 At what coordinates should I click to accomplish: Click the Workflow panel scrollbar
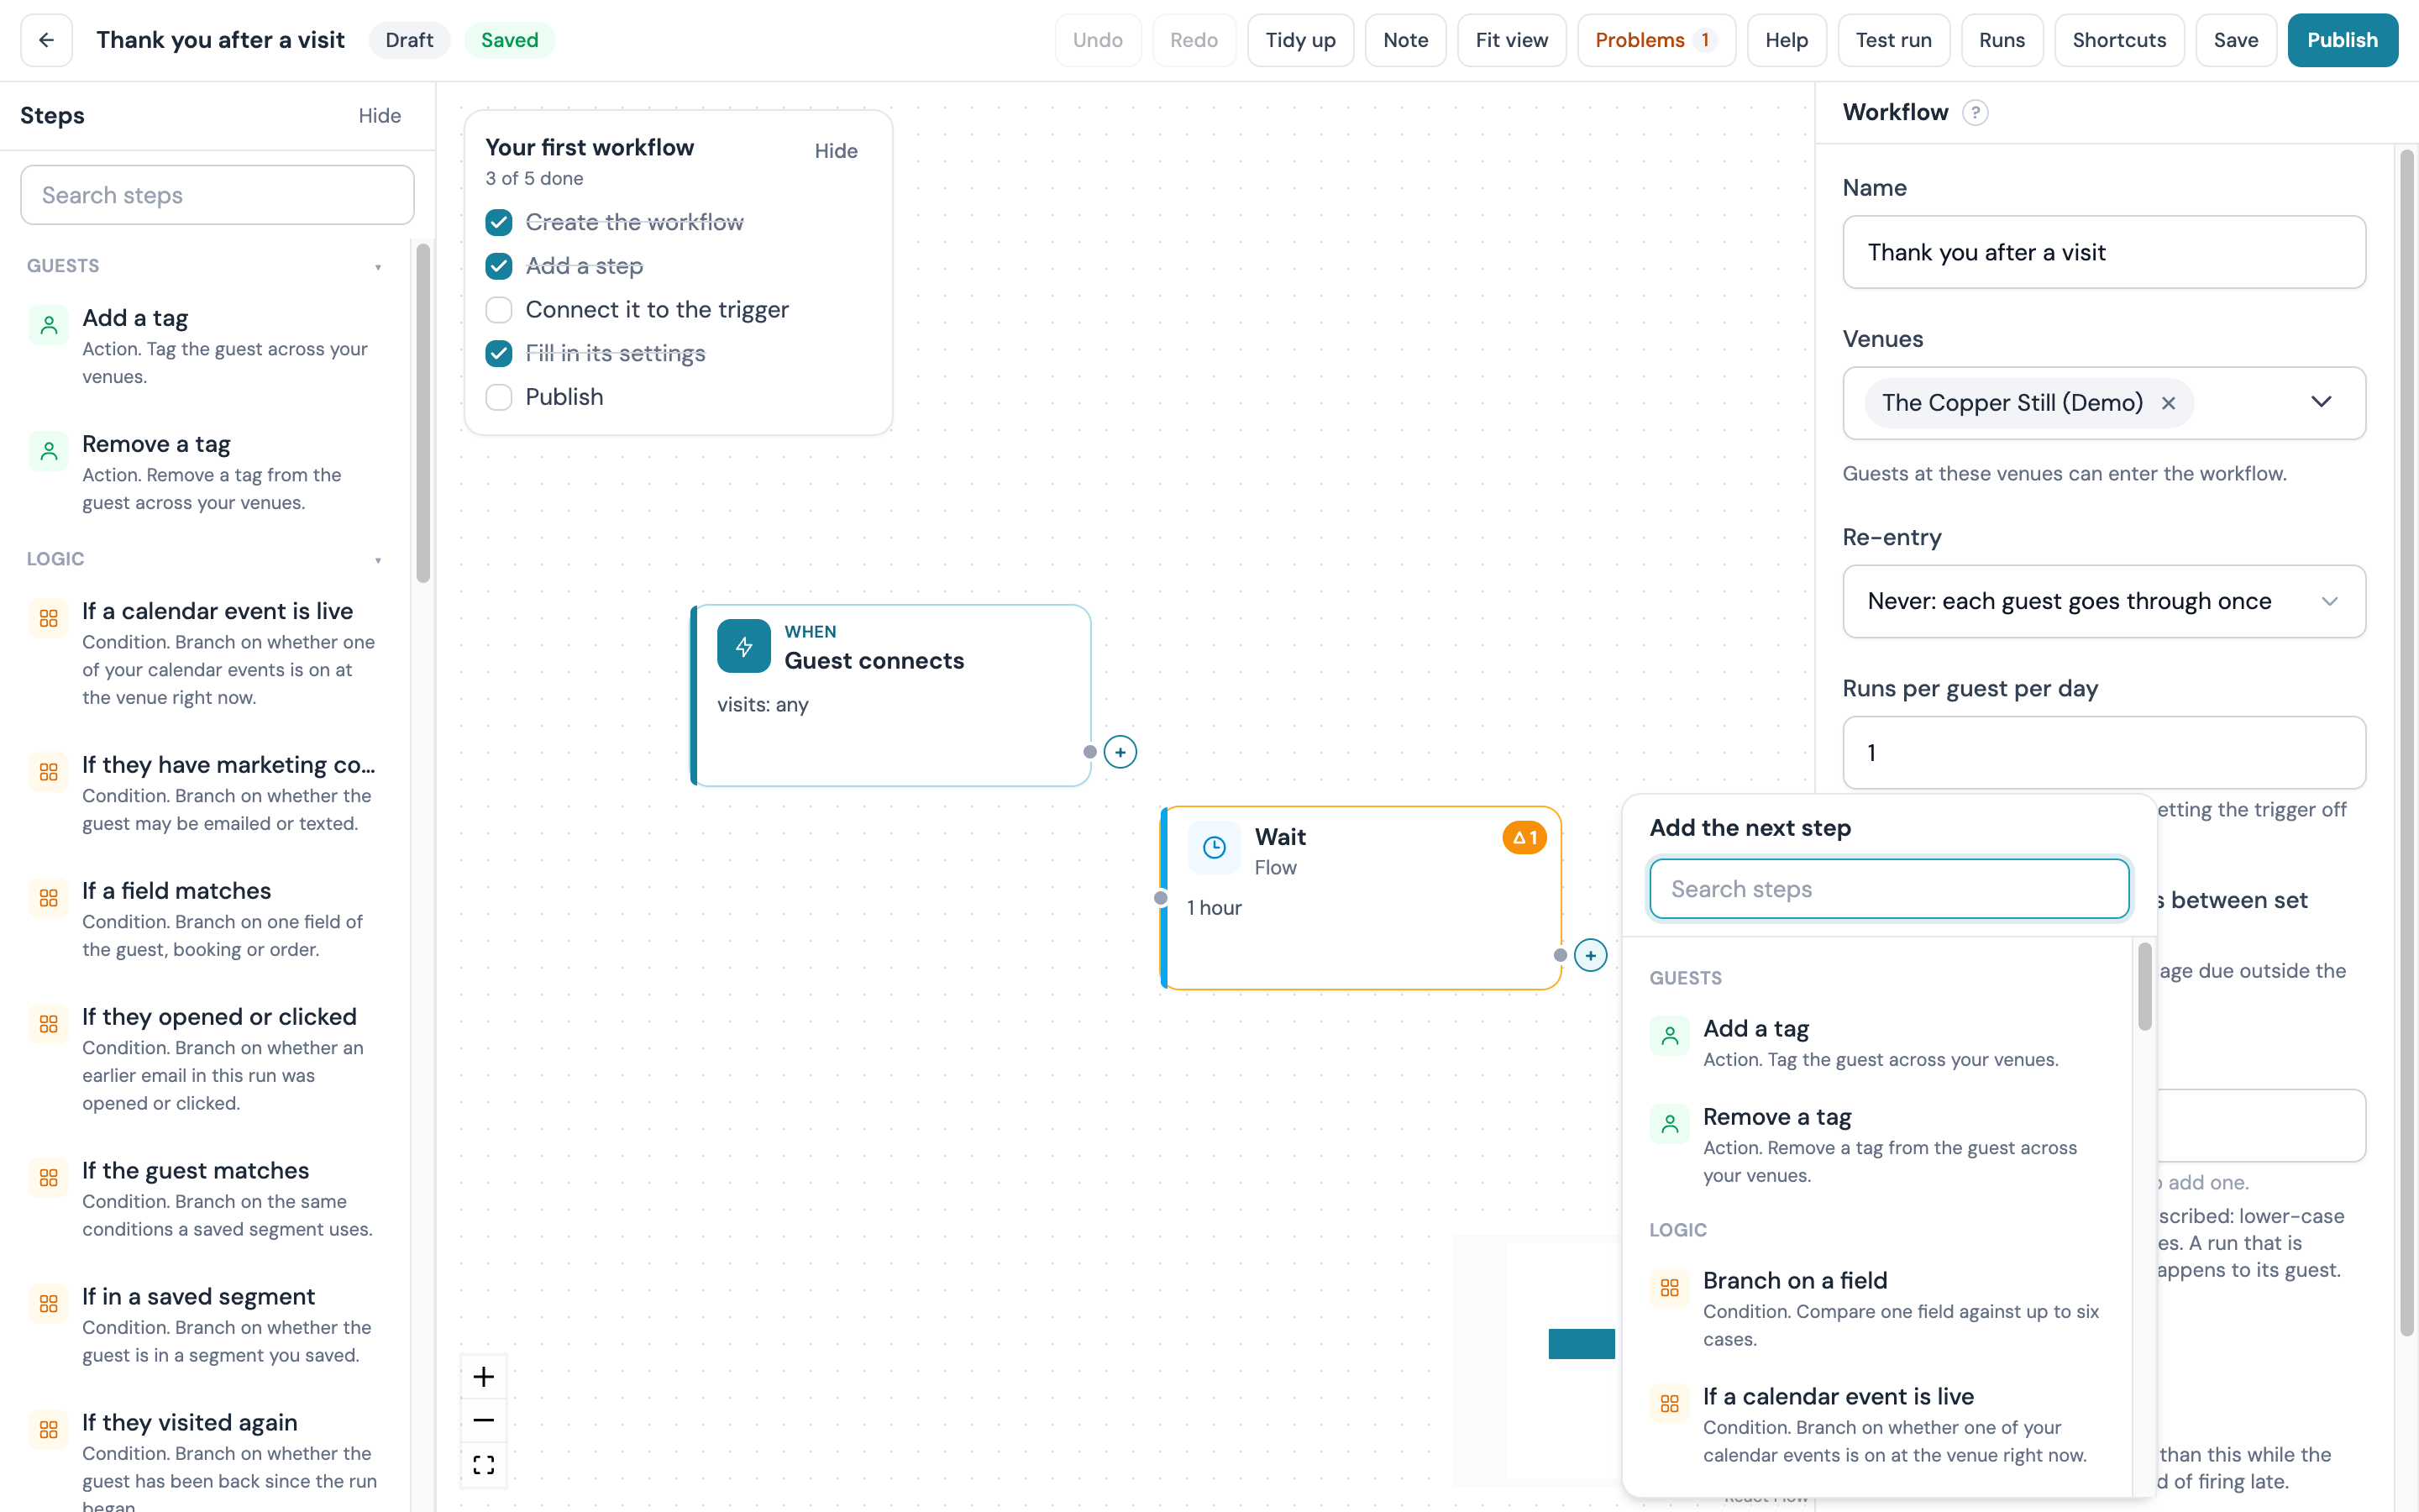click(2406, 742)
